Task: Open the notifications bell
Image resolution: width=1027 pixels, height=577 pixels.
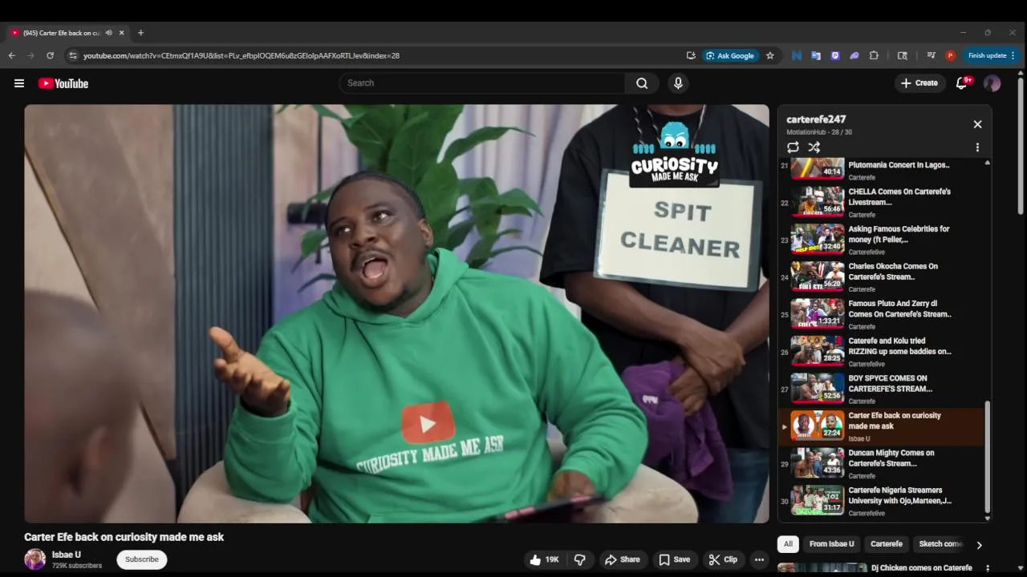Action: [961, 83]
